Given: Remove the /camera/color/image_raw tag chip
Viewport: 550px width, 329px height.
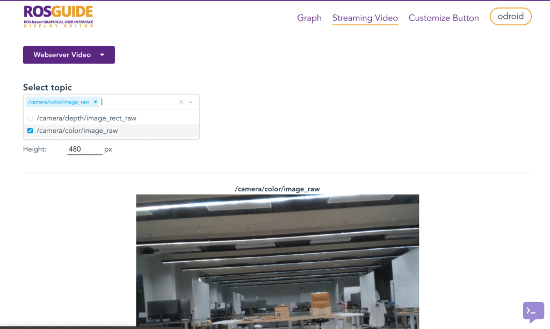Looking at the screenshot, I should pyautogui.click(x=96, y=102).
